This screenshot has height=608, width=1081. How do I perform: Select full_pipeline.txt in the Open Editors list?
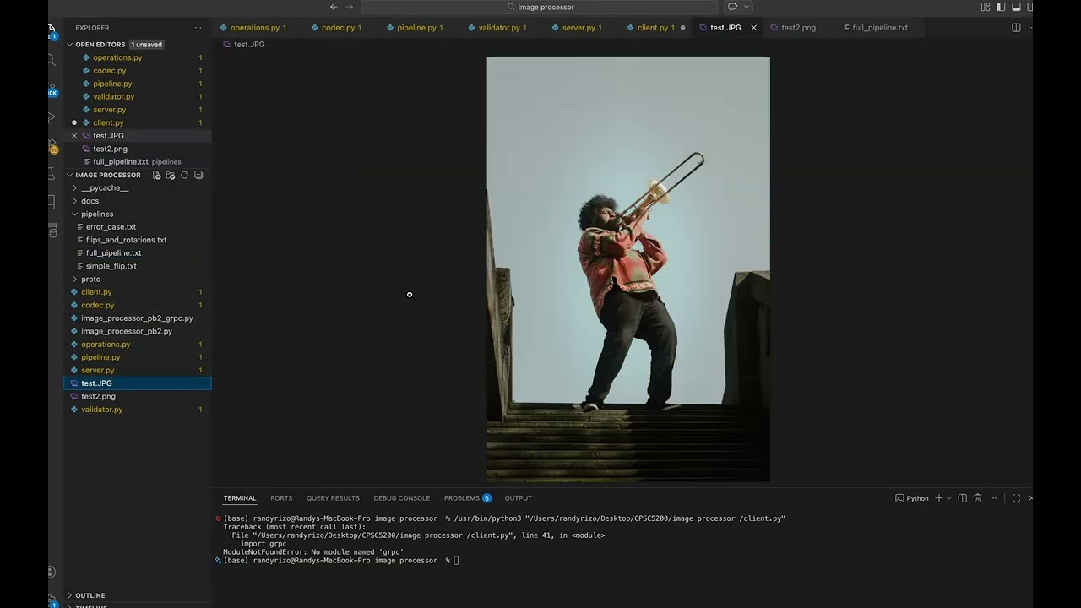tap(121, 162)
